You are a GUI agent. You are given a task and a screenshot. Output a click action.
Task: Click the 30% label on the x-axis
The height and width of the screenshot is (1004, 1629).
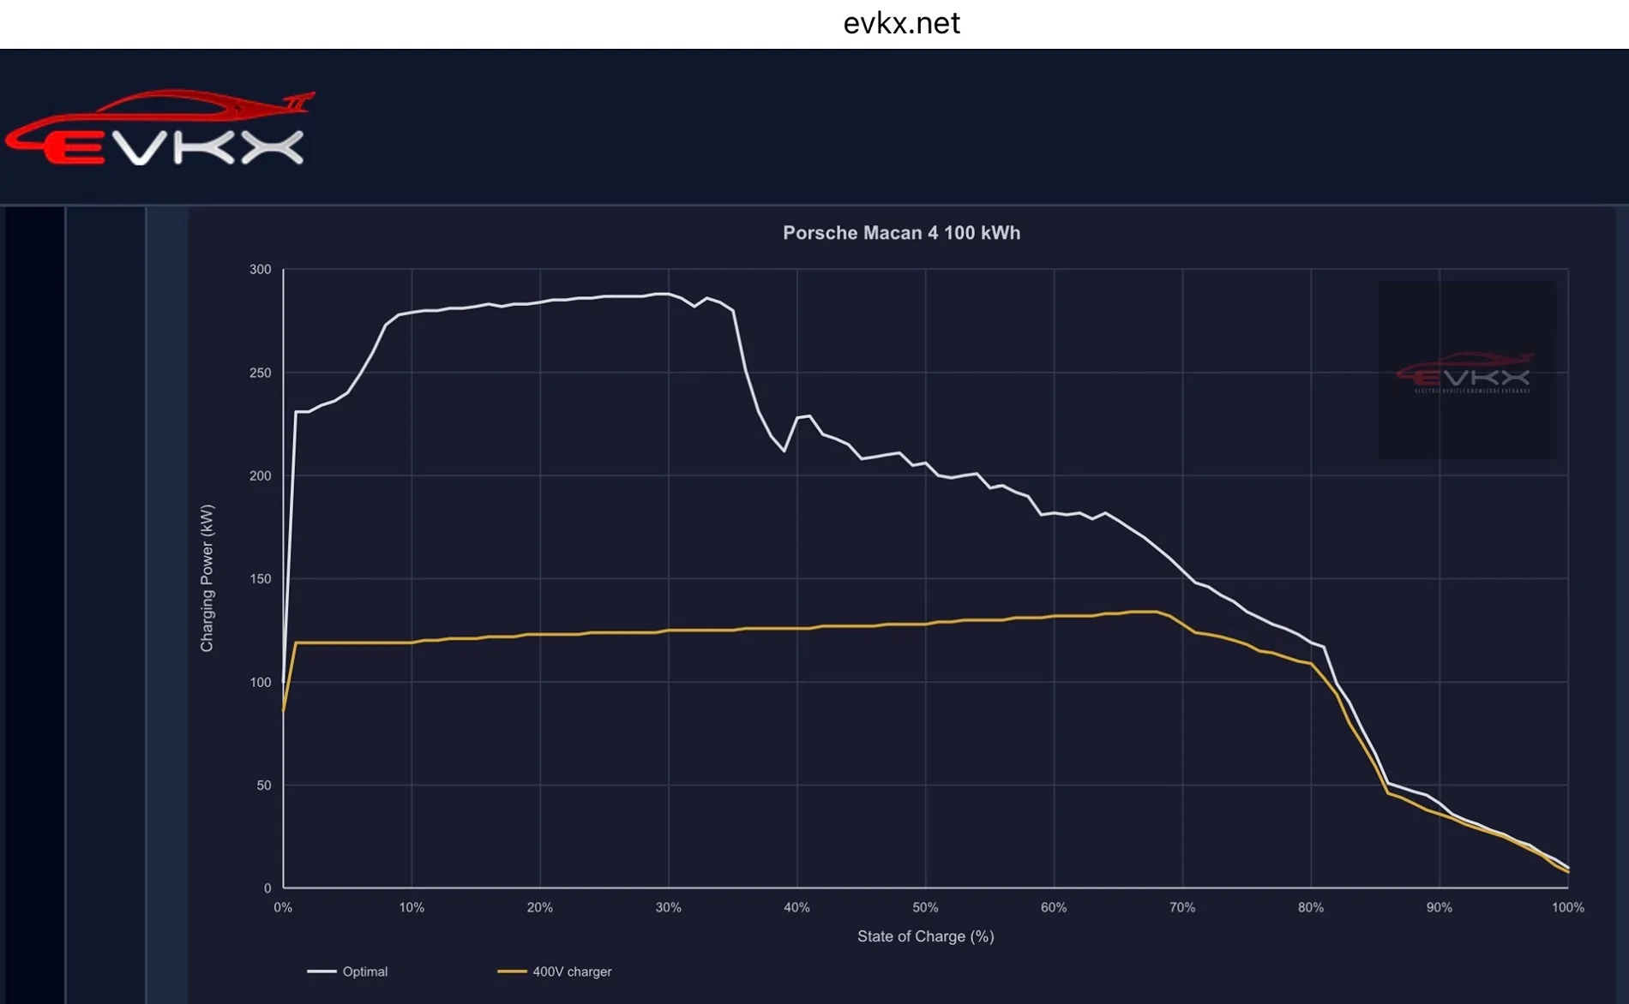pyautogui.click(x=668, y=907)
